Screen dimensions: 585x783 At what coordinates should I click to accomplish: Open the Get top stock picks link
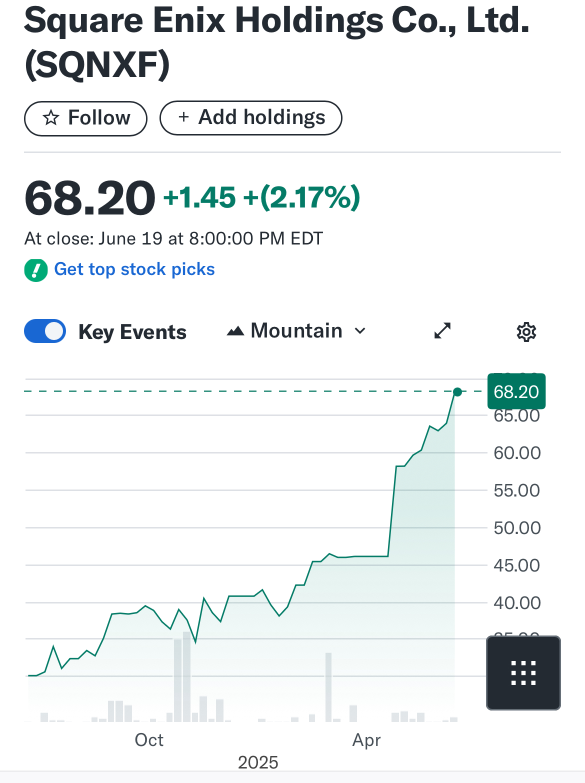[x=134, y=269]
